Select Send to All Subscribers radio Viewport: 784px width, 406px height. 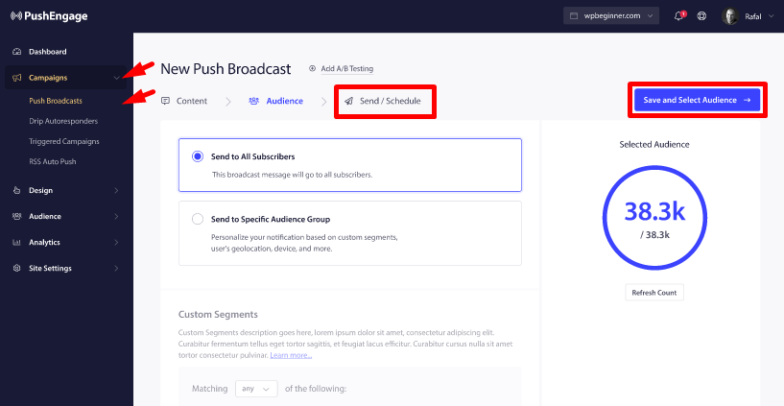[198, 156]
